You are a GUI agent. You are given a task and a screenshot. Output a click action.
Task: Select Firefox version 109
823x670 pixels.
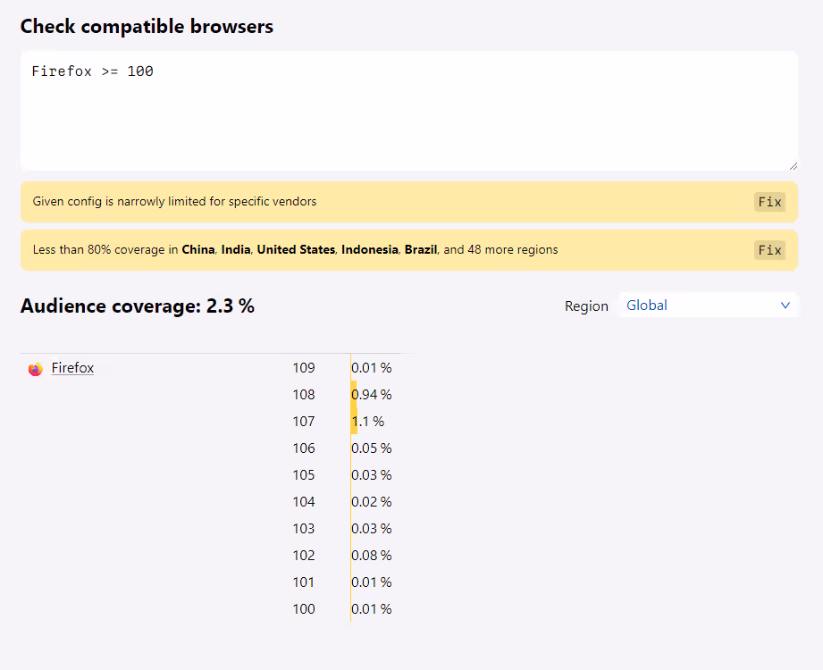(x=304, y=368)
